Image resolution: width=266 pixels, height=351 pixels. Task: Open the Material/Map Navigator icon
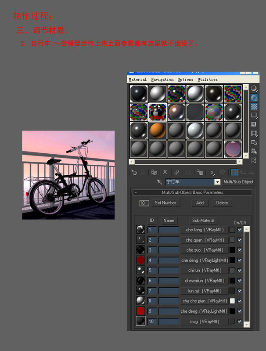254,160
